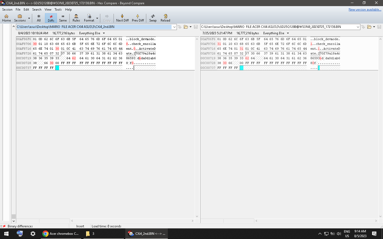Expand the left file path dropdown
383x239 pixels.
click(174, 27)
